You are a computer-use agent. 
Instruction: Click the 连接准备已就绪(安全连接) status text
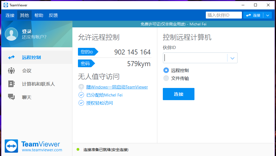click(x=106, y=150)
